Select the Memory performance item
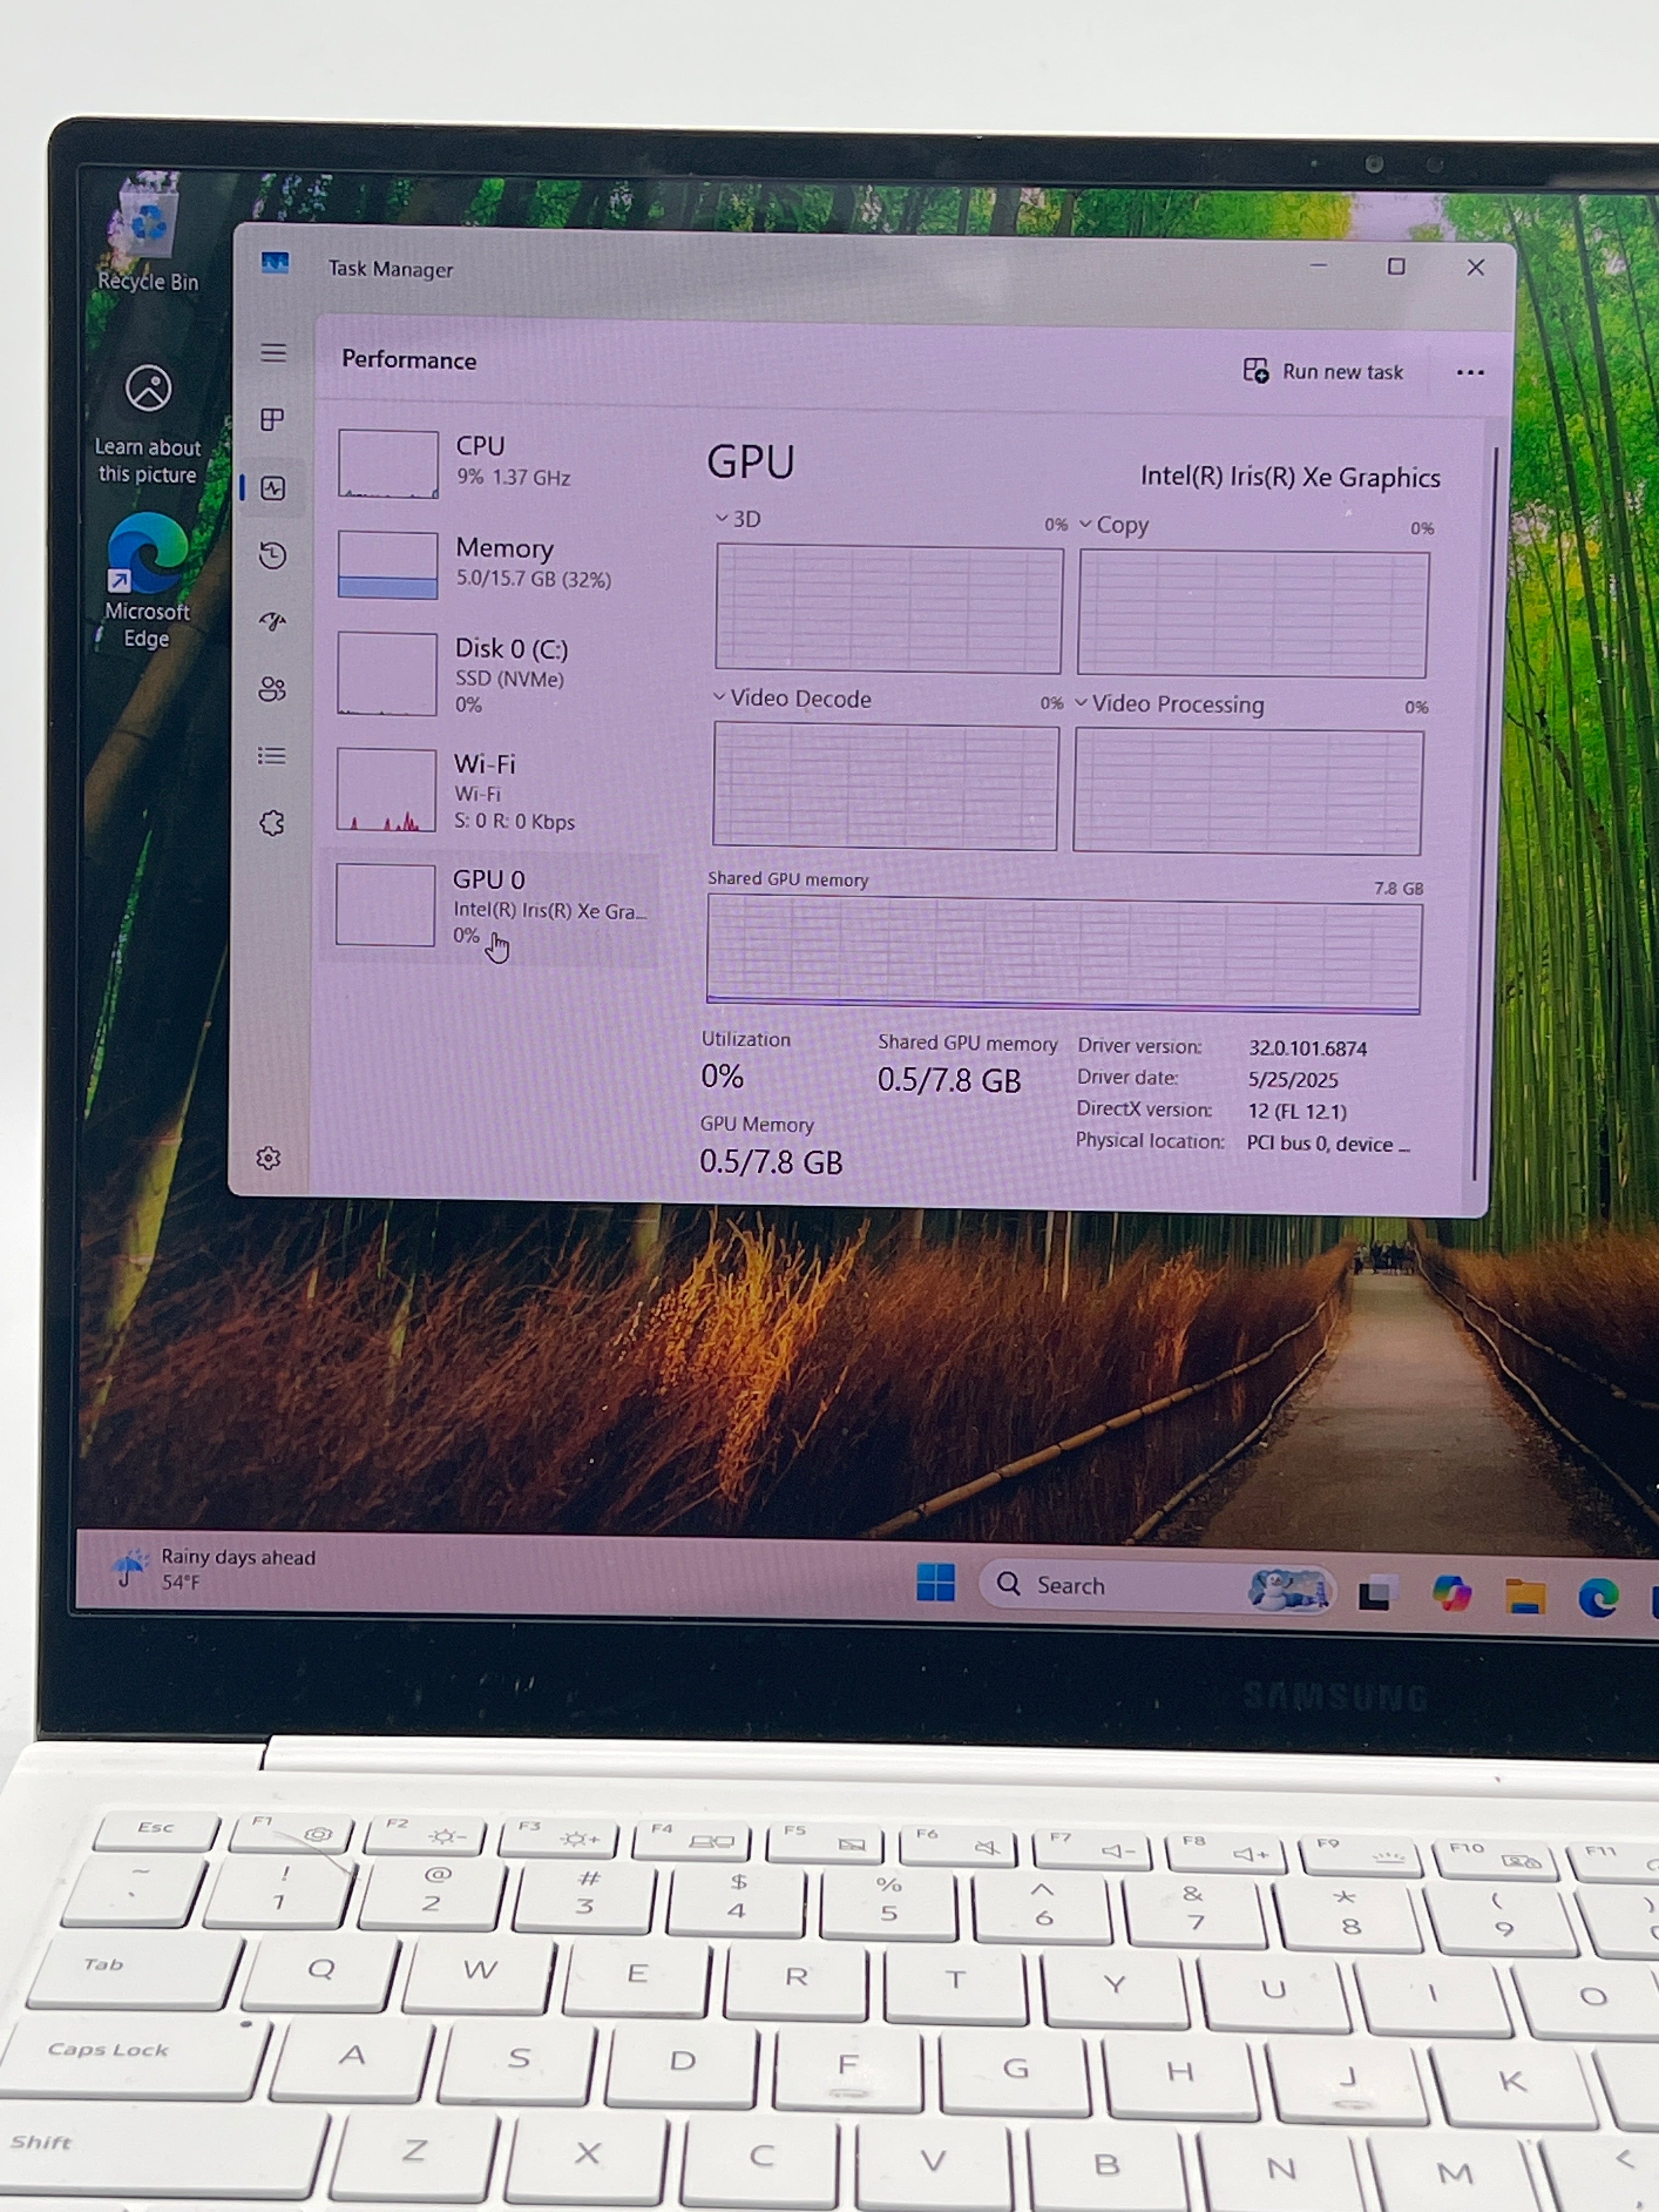Image resolution: width=1659 pixels, height=2212 pixels. click(x=490, y=565)
